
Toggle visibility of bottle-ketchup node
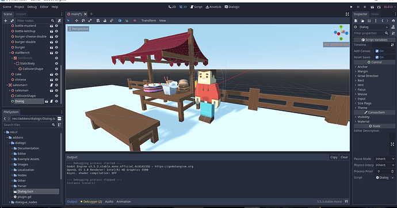click(56, 32)
